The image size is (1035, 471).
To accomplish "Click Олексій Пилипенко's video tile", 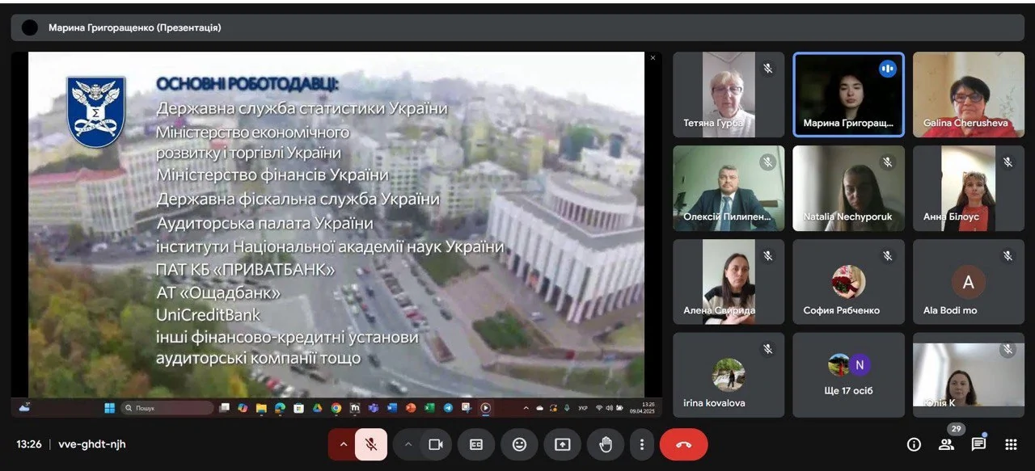I will pyautogui.click(x=729, y=188).
